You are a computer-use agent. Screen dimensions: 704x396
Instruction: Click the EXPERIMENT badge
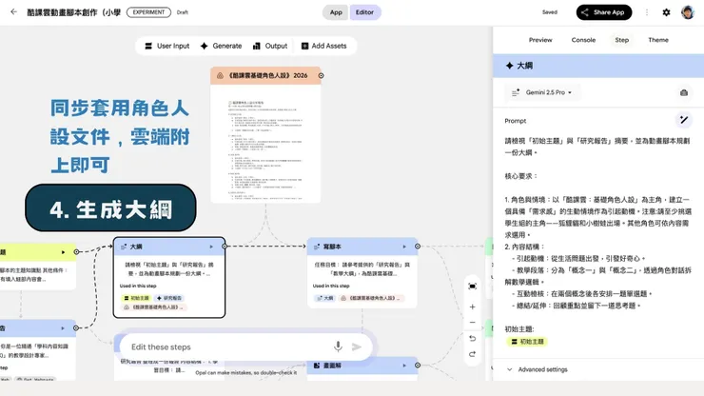(x=148, y=12)
